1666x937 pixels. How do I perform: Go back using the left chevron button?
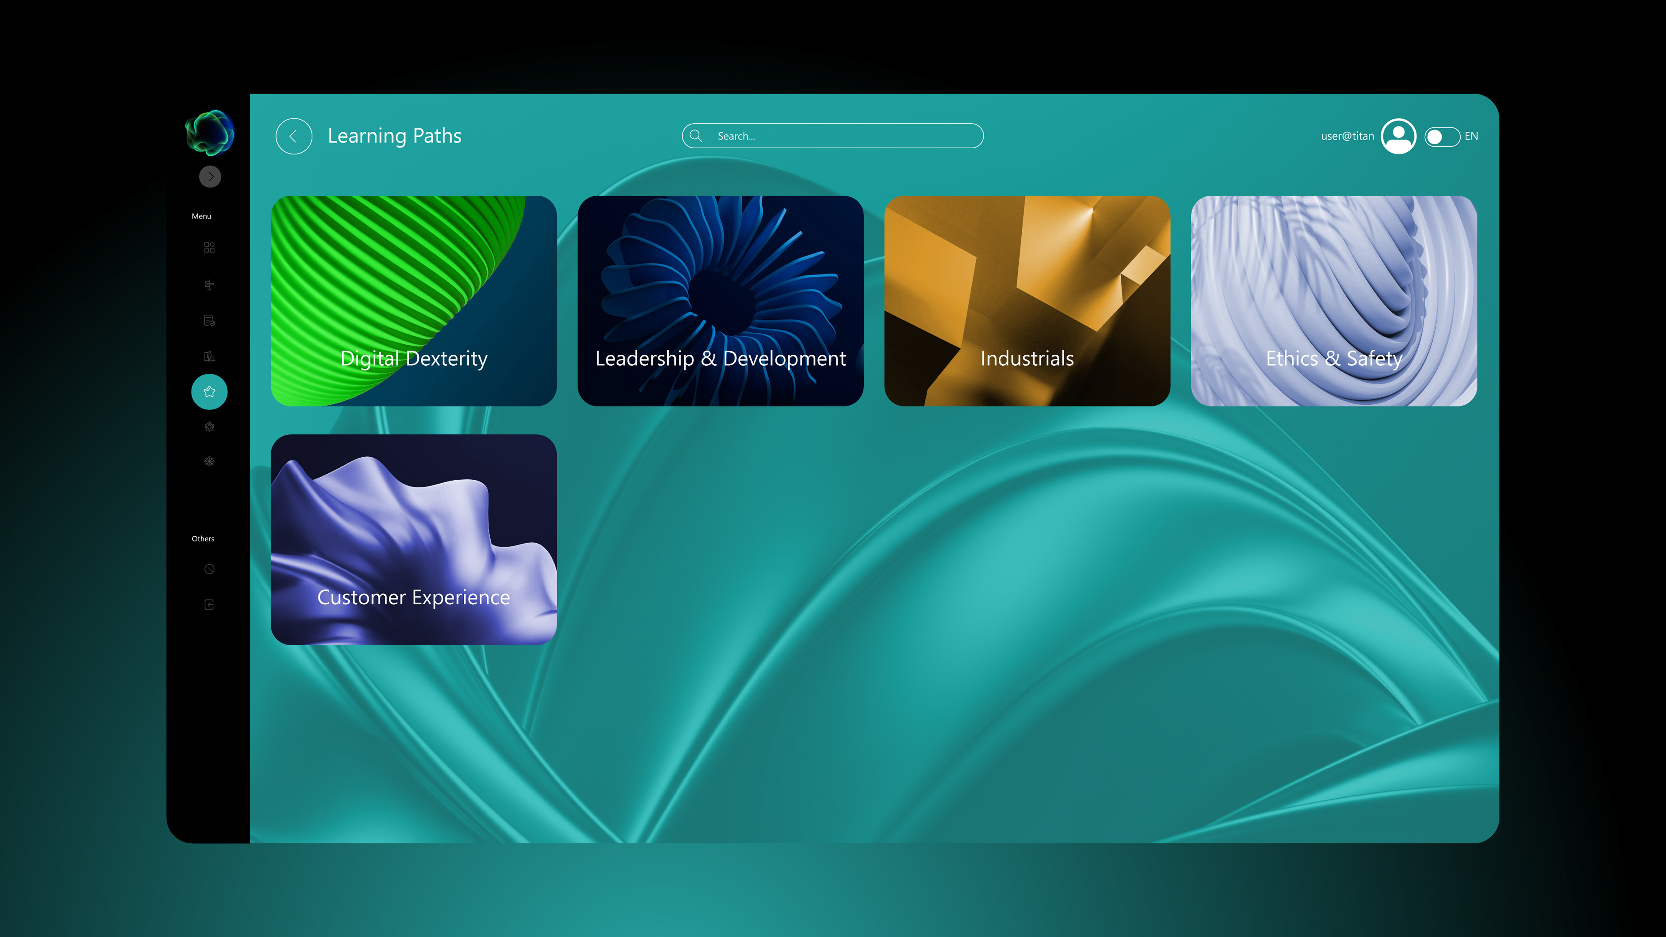tap(294, 137)
